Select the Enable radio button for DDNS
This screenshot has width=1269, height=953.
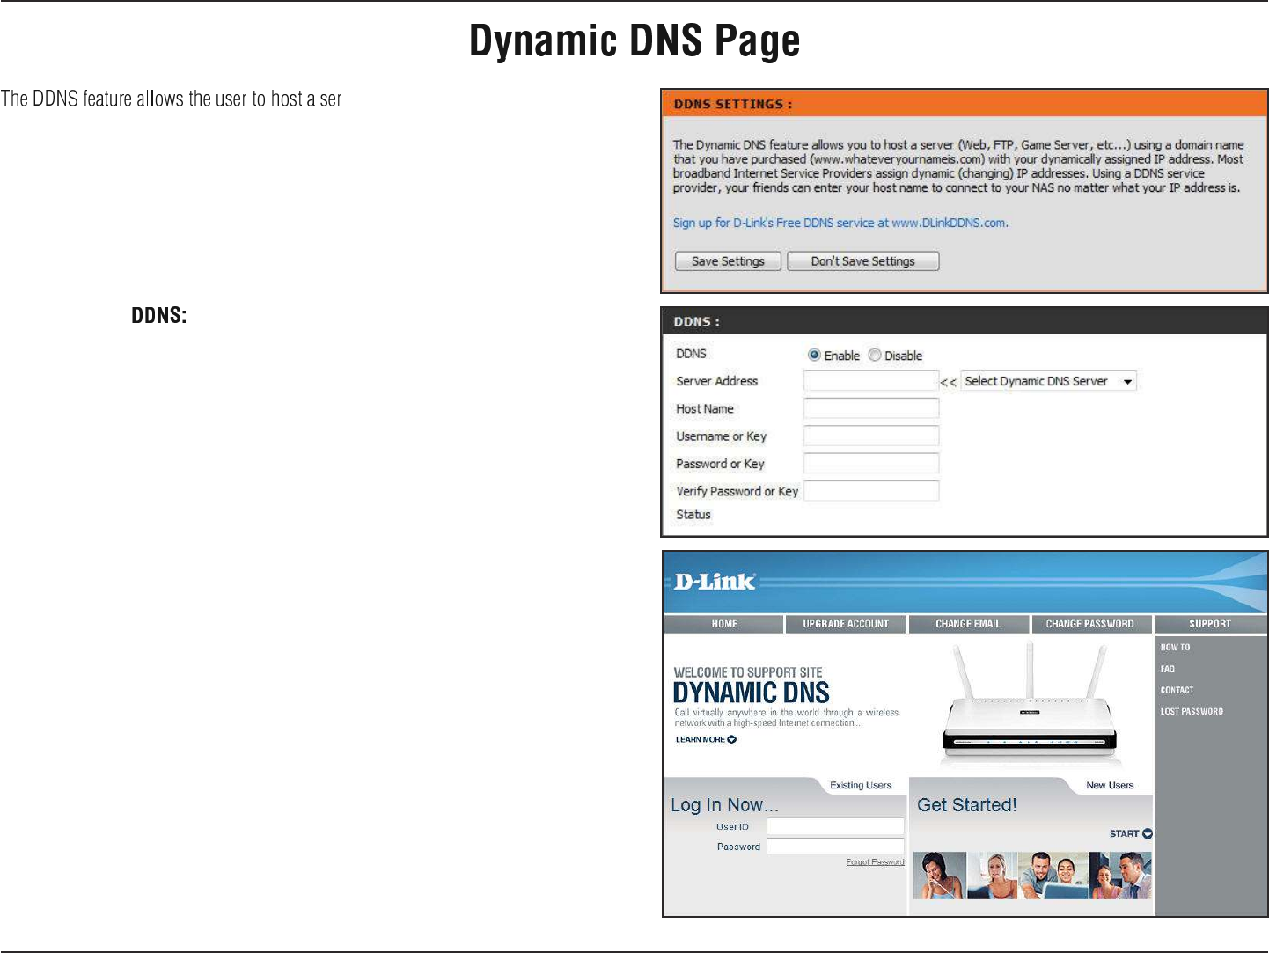click(814, 355)
